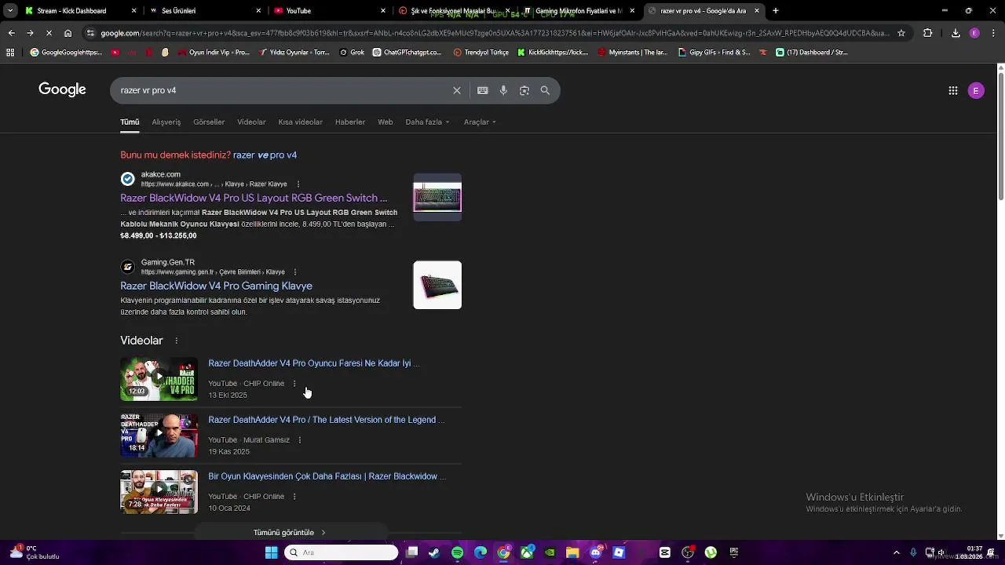1005x565 pixels.
Task: Open the Google apps grid
Action: click(x=953, y=90)
